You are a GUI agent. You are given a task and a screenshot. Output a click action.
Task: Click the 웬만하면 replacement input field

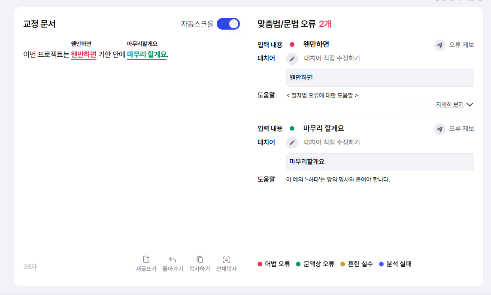pyautogui.click(x=380, y=78)
